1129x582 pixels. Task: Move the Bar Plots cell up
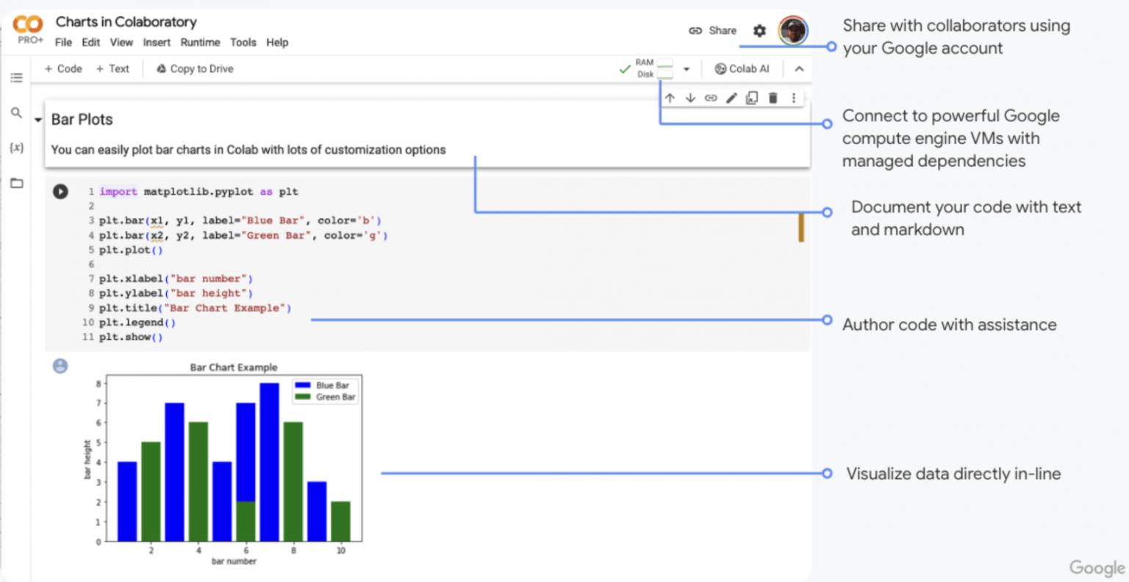[670, 98]
